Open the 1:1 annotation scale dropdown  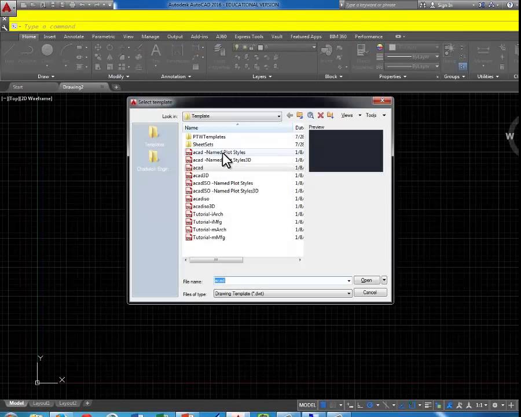coord(482,405)
